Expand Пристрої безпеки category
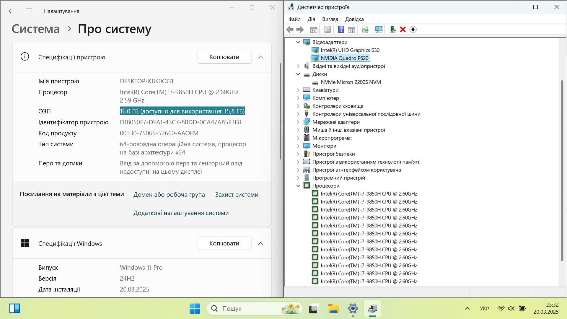 (298, 154)
